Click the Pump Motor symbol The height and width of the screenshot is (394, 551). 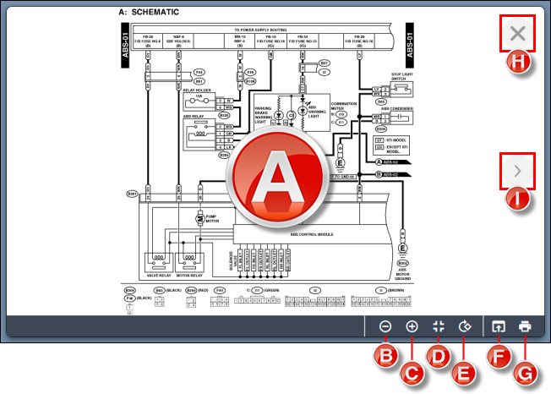201,219
